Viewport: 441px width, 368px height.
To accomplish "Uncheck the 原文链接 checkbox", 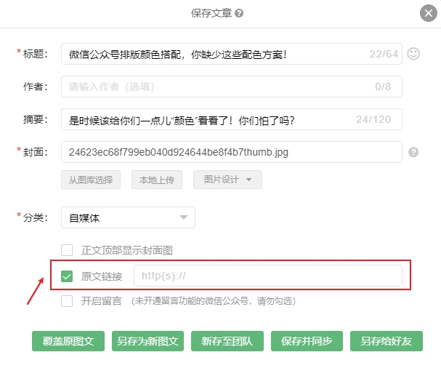I will pos(67,276).
